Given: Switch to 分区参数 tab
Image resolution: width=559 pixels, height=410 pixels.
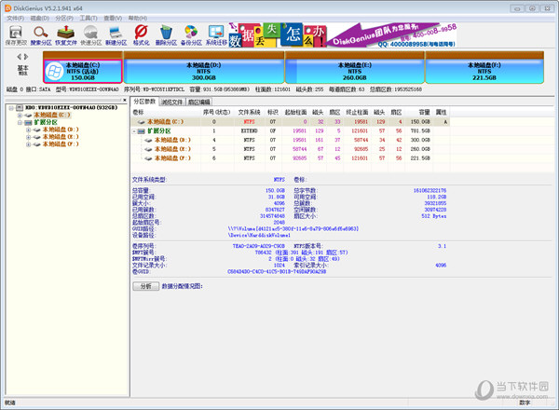Looking at the screenshot, I should (x=144, y=102).
